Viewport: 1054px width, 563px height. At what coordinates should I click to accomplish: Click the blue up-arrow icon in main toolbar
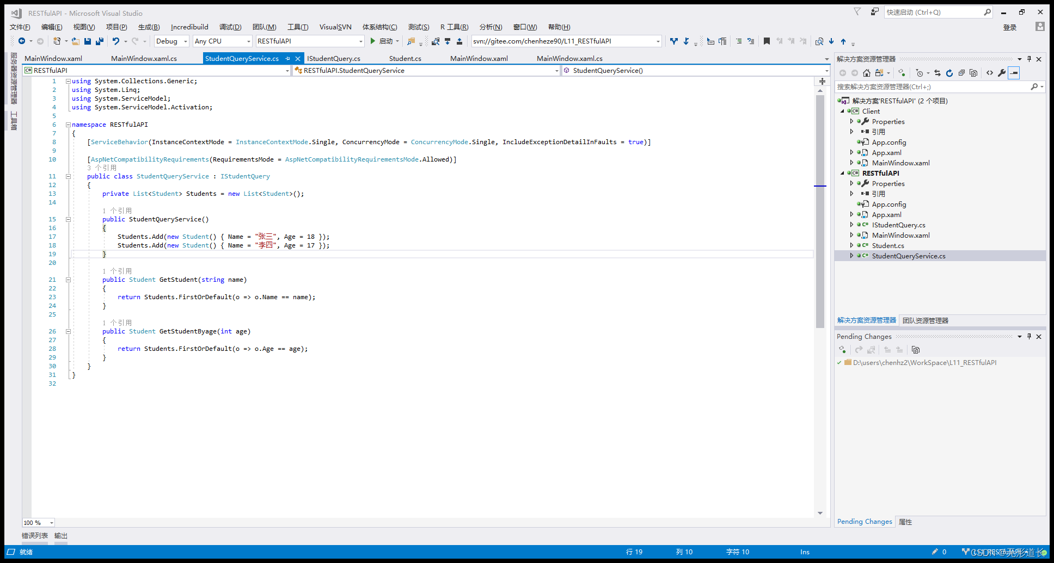pyautogui.click(x=843, y=41)
